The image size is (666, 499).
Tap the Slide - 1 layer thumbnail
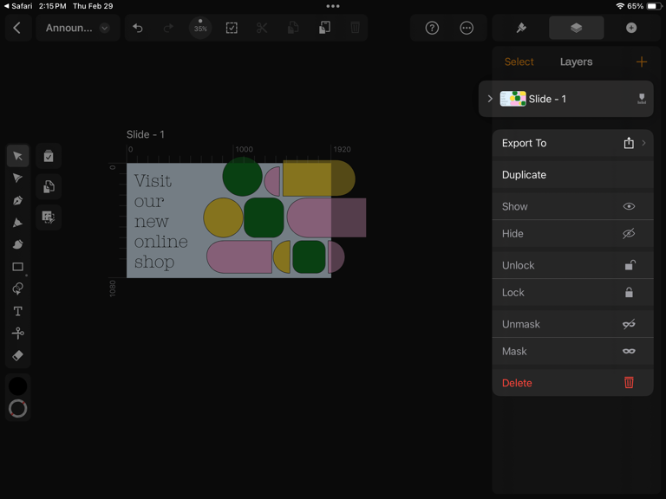coord(513,99)
